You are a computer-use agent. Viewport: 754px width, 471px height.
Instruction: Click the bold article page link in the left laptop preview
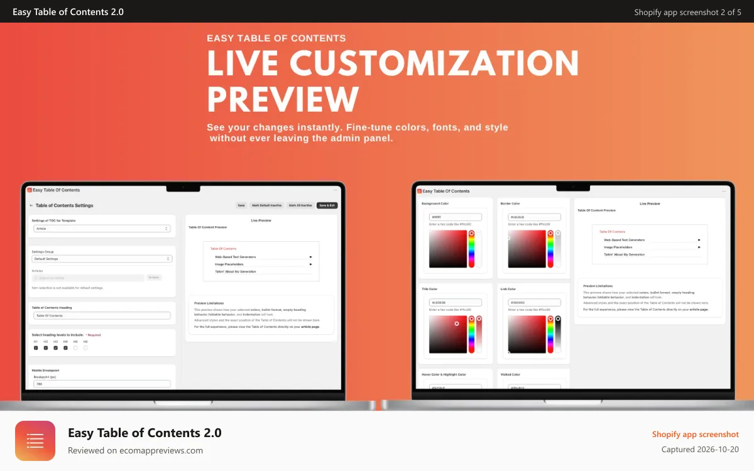310,327
